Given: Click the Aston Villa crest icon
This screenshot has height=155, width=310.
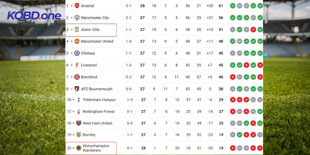Looking at the screenshot, I should pos(77,30).
